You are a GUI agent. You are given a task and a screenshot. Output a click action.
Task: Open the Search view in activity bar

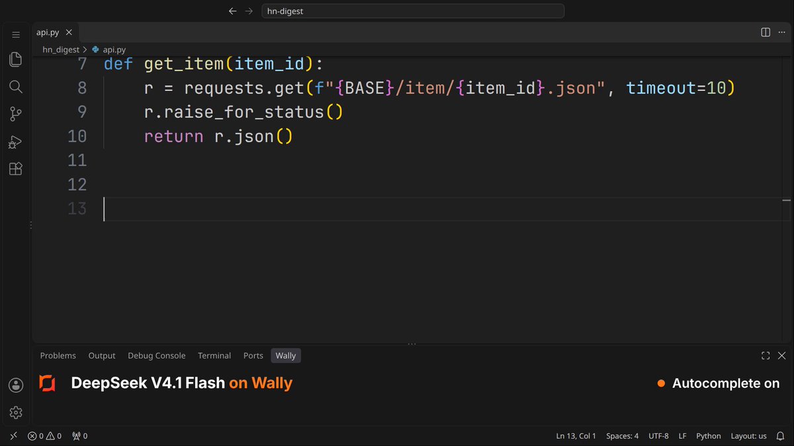[16, 87]
